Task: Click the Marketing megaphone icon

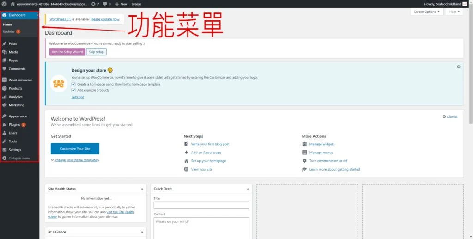Action: pyautogui.click(x=5, y=105)
